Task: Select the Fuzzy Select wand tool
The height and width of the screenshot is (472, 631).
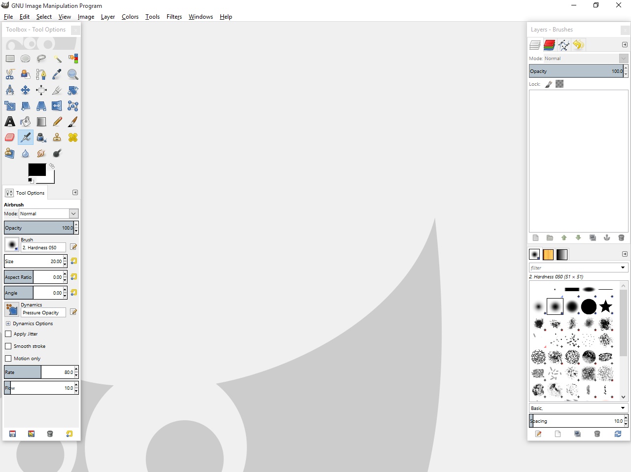Action: coord(57,59)
